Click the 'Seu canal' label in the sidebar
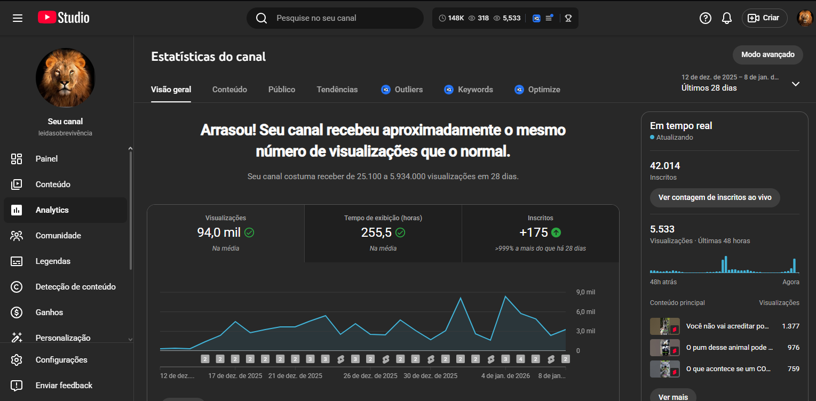The width and height of the screenshot is (816, 401). click(65, 122)
